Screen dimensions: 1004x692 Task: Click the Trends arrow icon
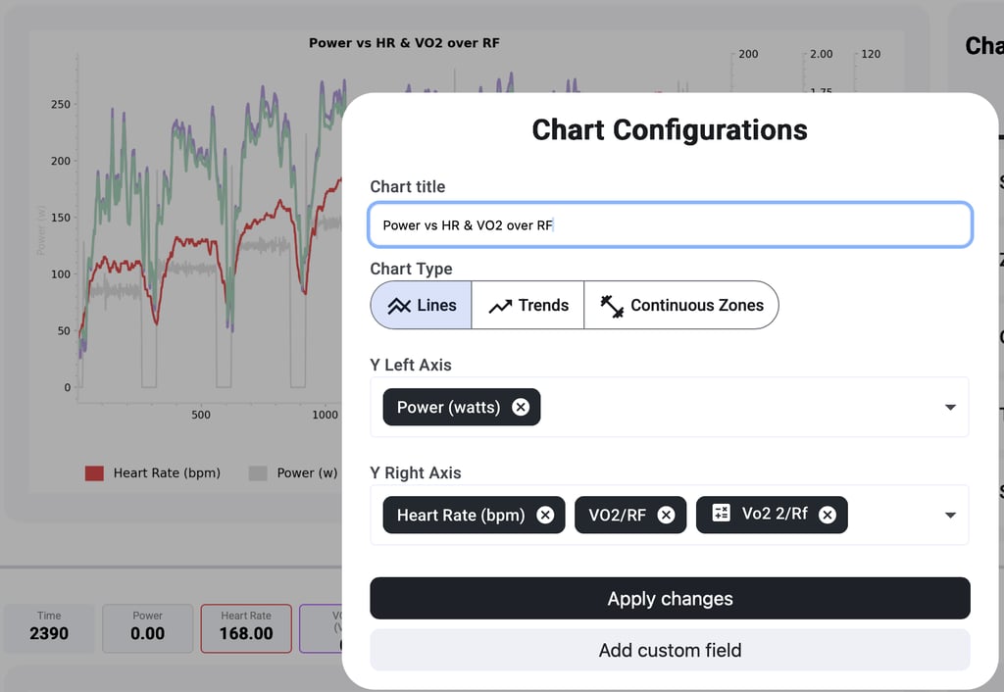(500, 306)
